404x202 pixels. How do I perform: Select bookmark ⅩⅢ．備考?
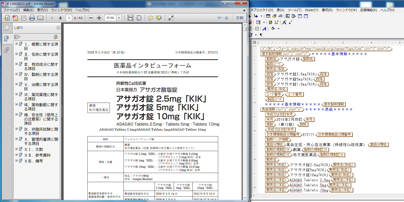click(34, 161)
